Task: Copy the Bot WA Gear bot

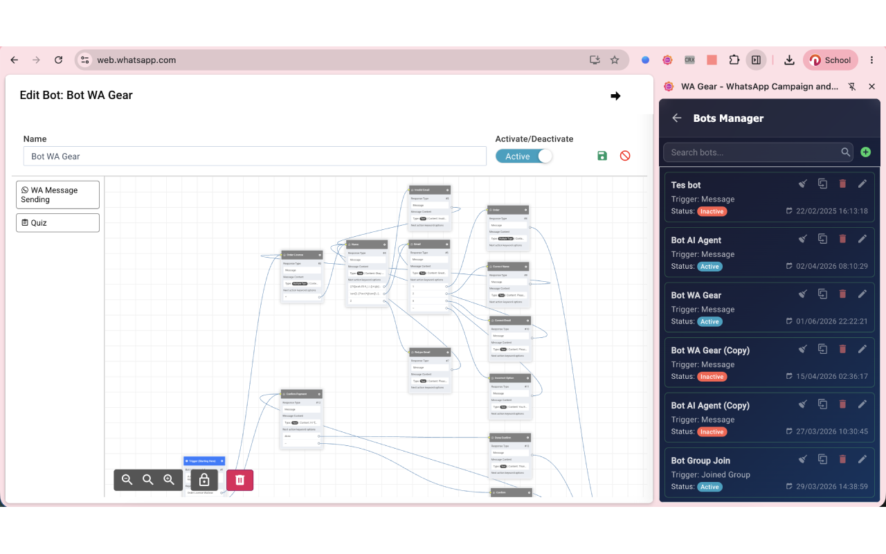Action: pyautogui.click(x=822, y=294)
